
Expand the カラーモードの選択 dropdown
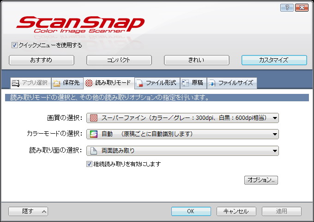click(182, 134)
